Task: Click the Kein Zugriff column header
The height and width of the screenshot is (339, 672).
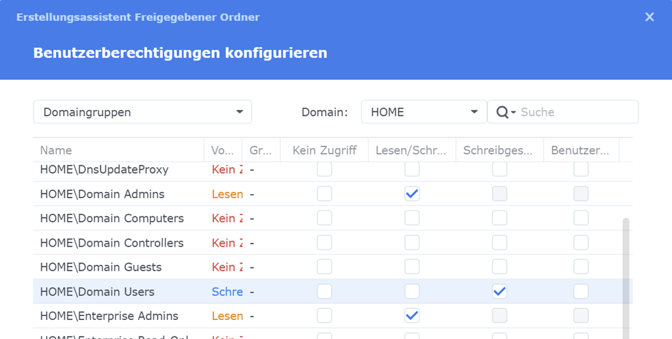Action: 324,150
